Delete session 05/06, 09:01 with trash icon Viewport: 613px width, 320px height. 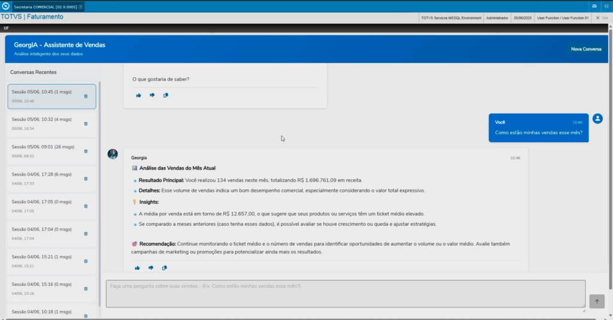86,152
